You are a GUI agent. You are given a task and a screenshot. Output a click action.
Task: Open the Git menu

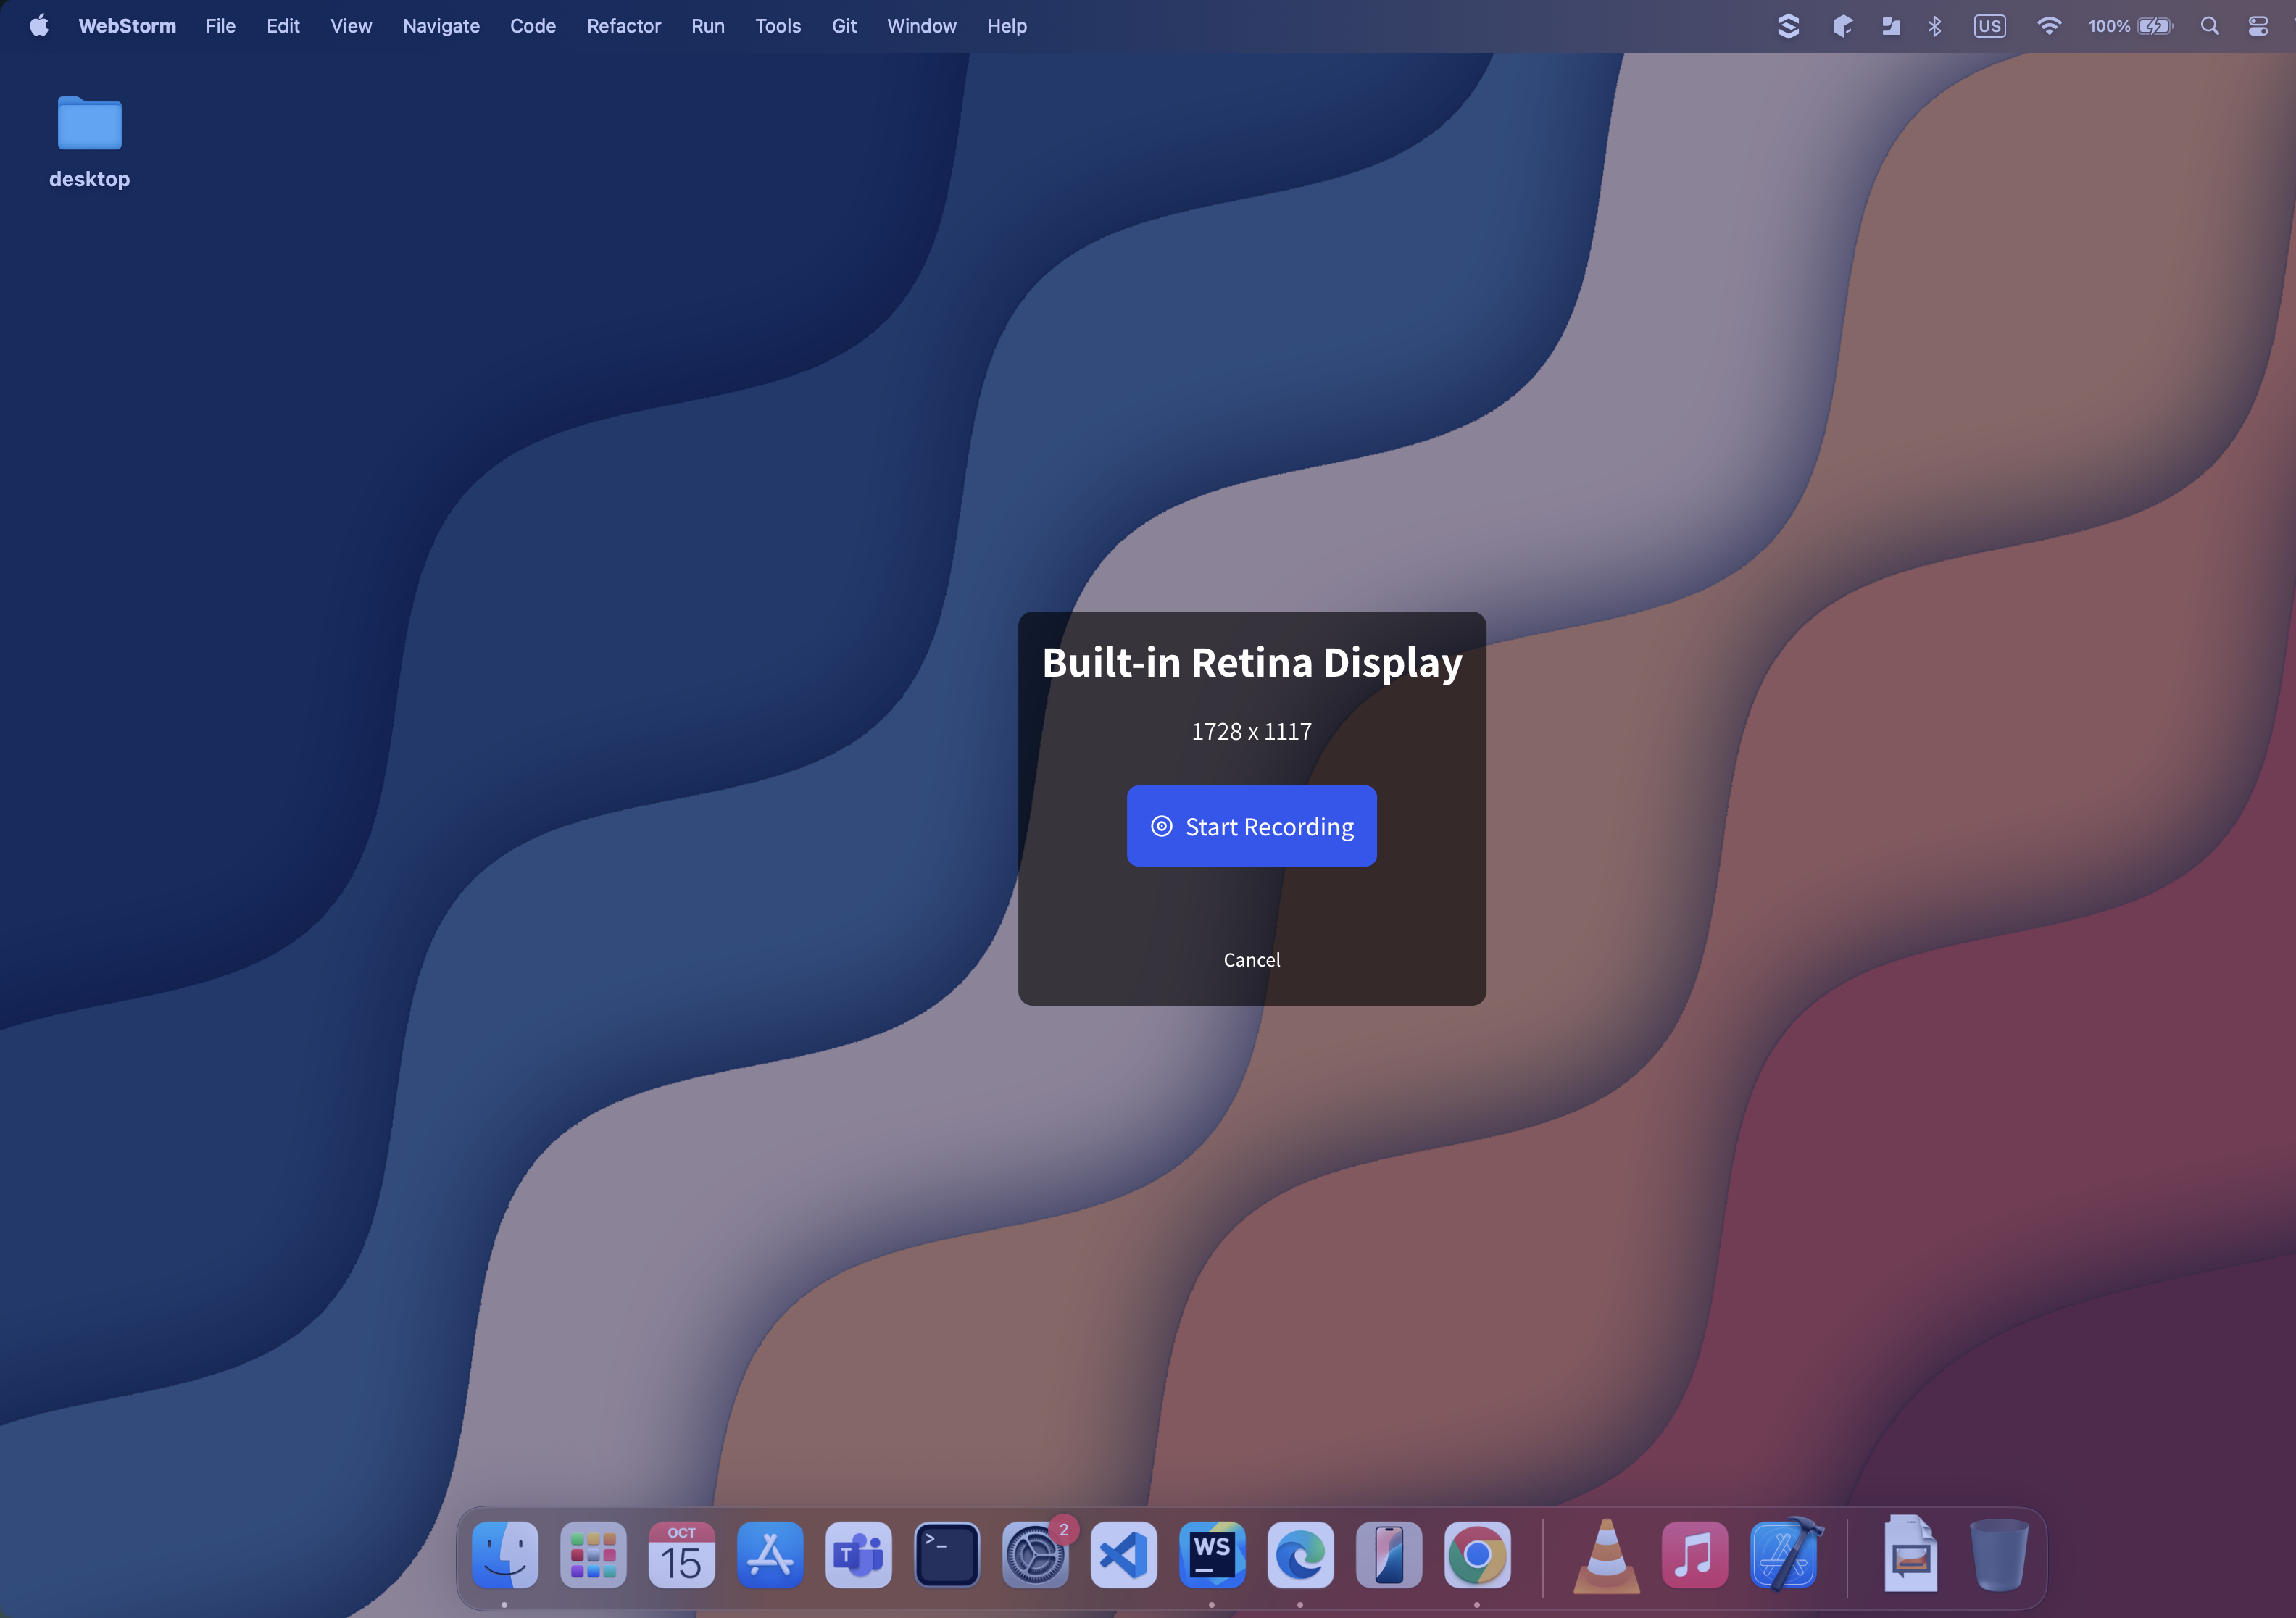coord(843,26)
